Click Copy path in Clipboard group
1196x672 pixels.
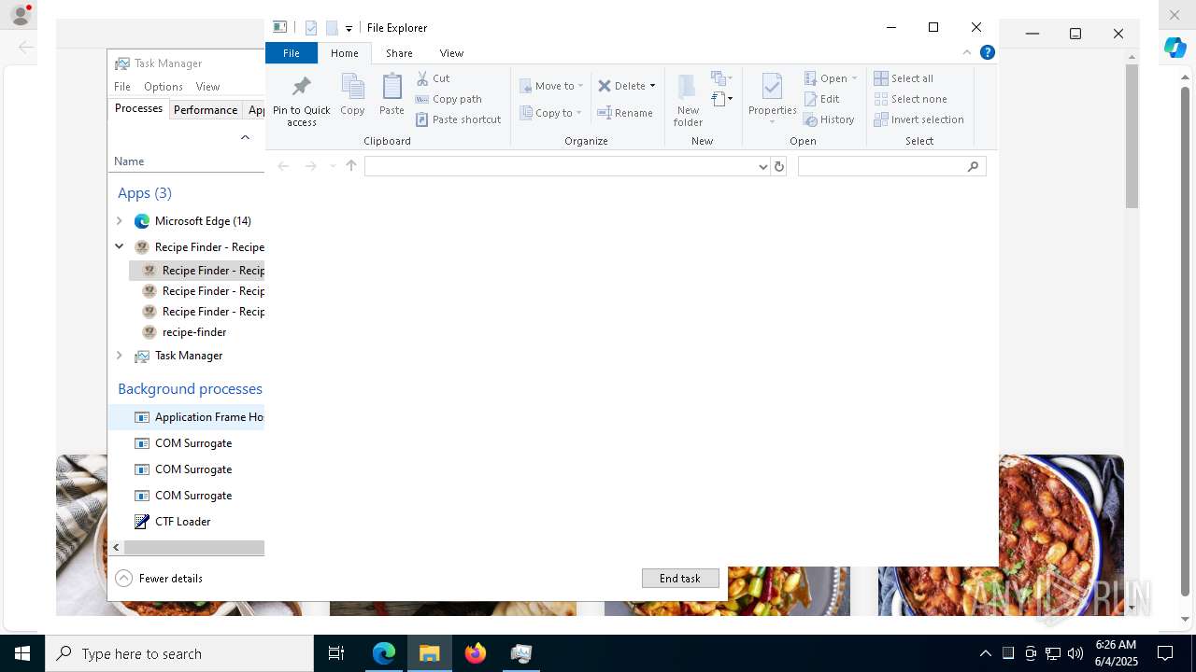pyautogui.click(x=448, y=99)
